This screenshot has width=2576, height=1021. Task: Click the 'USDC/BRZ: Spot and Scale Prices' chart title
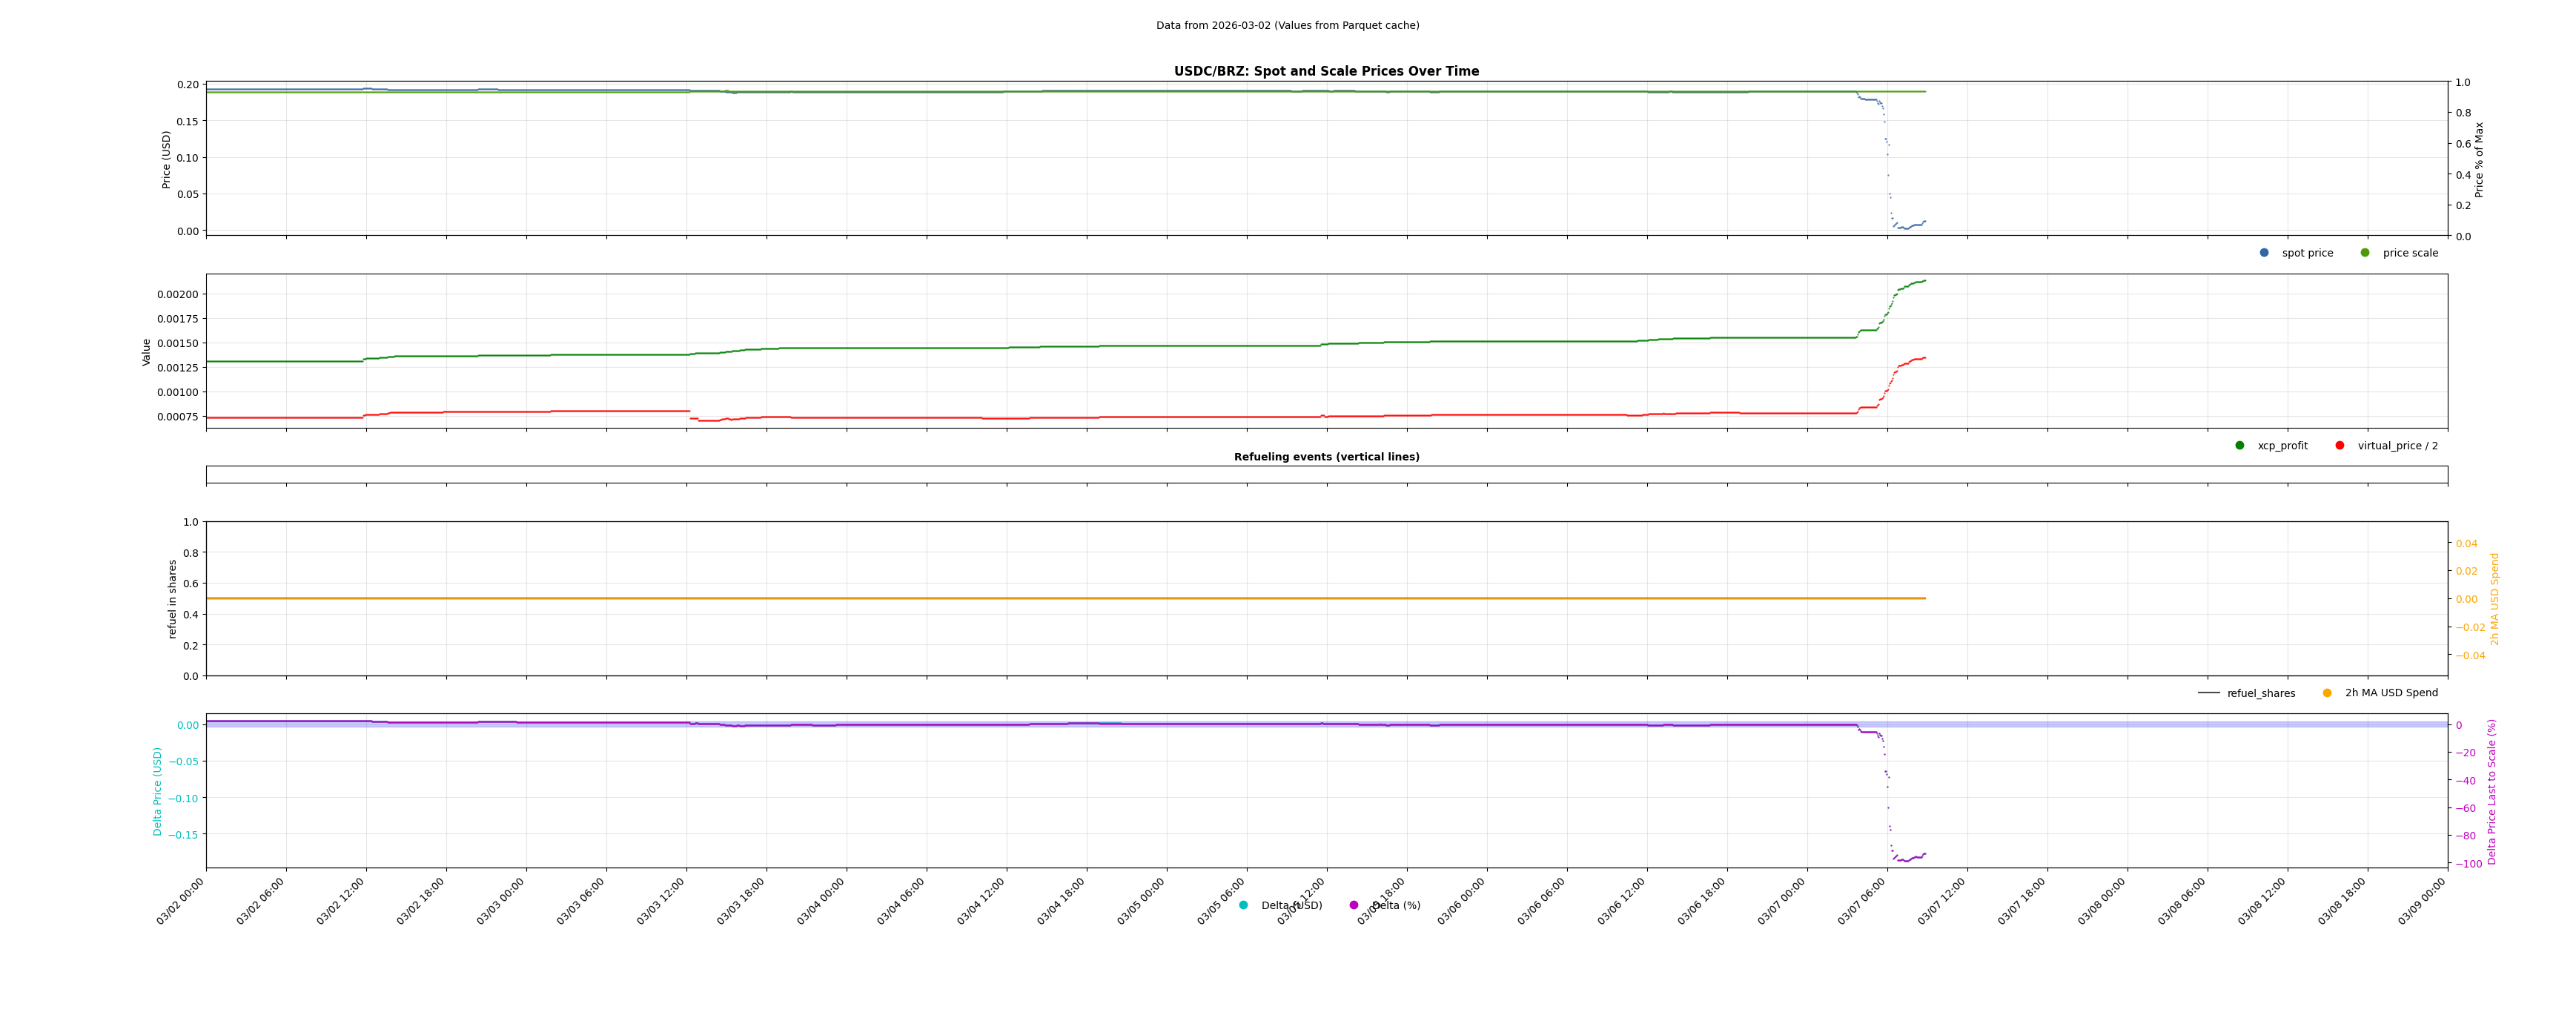(1326, 71)
